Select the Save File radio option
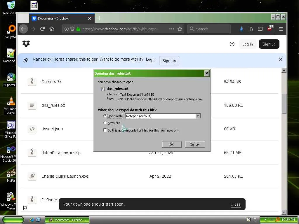This screenshot has height=224, width=299. pos(105,123)
